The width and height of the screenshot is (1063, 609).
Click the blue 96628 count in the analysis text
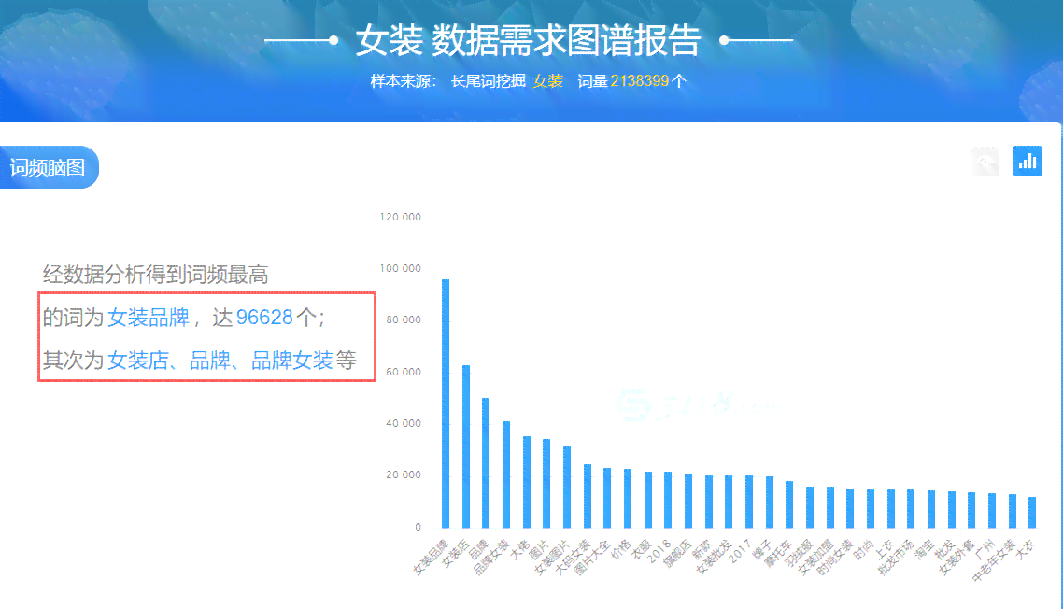pos(264,318)
